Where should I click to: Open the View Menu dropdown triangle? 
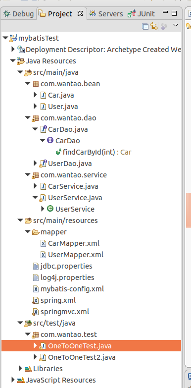click(176, 25)
